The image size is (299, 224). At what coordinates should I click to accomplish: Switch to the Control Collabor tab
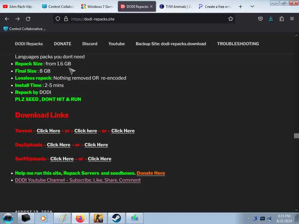pyautogui.click(x=58, y=6)
